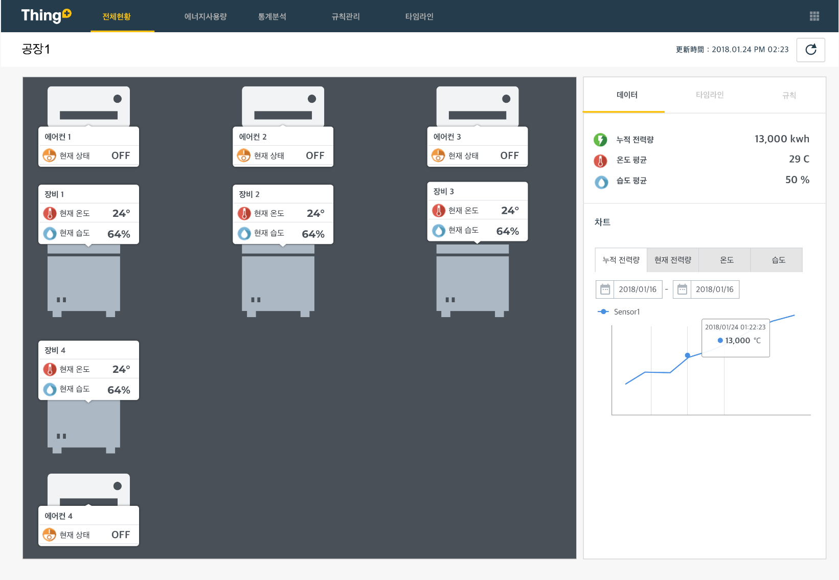Click the 29 C average temperature value
This screenshot has height=580, width=839.
[799, 159]
